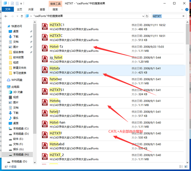Image resolution: width=191 pixels, height=171 pixels.
Task: Select 快速访问 in the navigation pane
Action: 15,26
